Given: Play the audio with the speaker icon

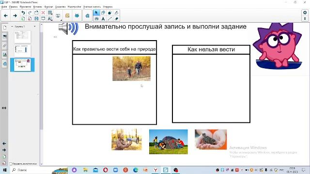Looking at the screenshot, I should (x=68, y=29).
